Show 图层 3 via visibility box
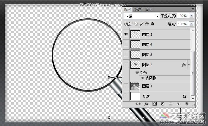Viewport: 208px width, 126px height. 126,54
